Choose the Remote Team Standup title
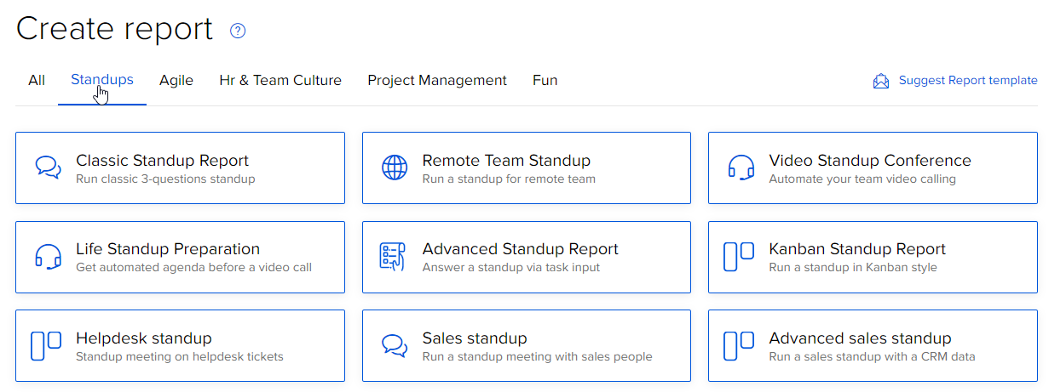Image resolution: width=1049 pixels, height=392 pixels. click(506, 161)
